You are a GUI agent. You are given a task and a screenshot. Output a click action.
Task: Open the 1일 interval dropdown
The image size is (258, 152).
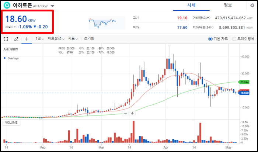pyautogui.click(x=40, y=39)
